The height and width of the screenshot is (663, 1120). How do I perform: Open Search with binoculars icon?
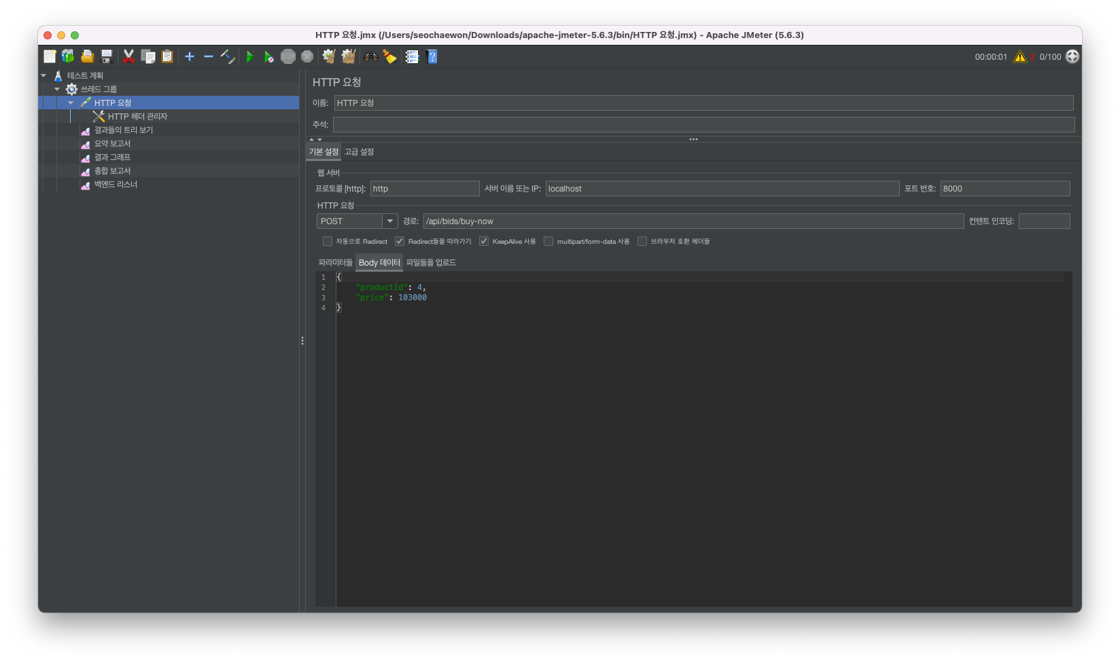pyautogui.click(x=370, y=56)
